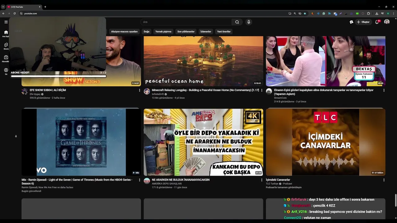Open the Chrome three-dot menu

pyautogui.click(x=394, y=13)
